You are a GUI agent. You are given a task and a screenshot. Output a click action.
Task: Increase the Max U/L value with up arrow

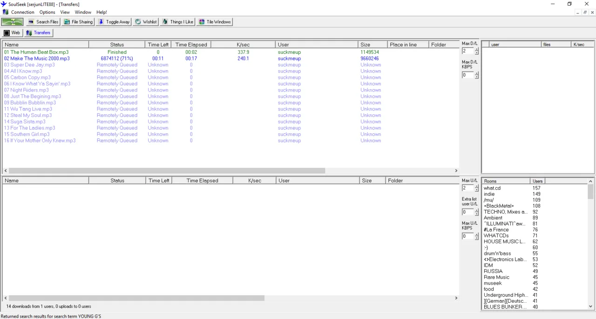(x=476, y=186)
